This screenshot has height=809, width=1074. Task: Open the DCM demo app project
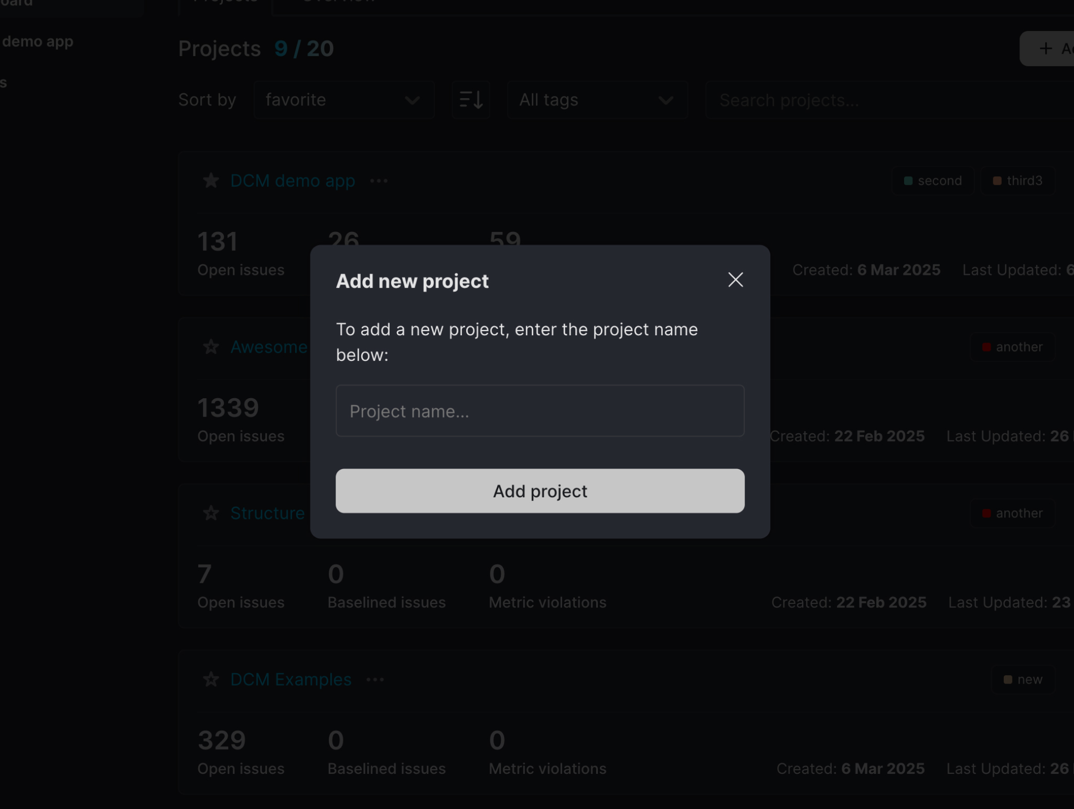[292, 180]
